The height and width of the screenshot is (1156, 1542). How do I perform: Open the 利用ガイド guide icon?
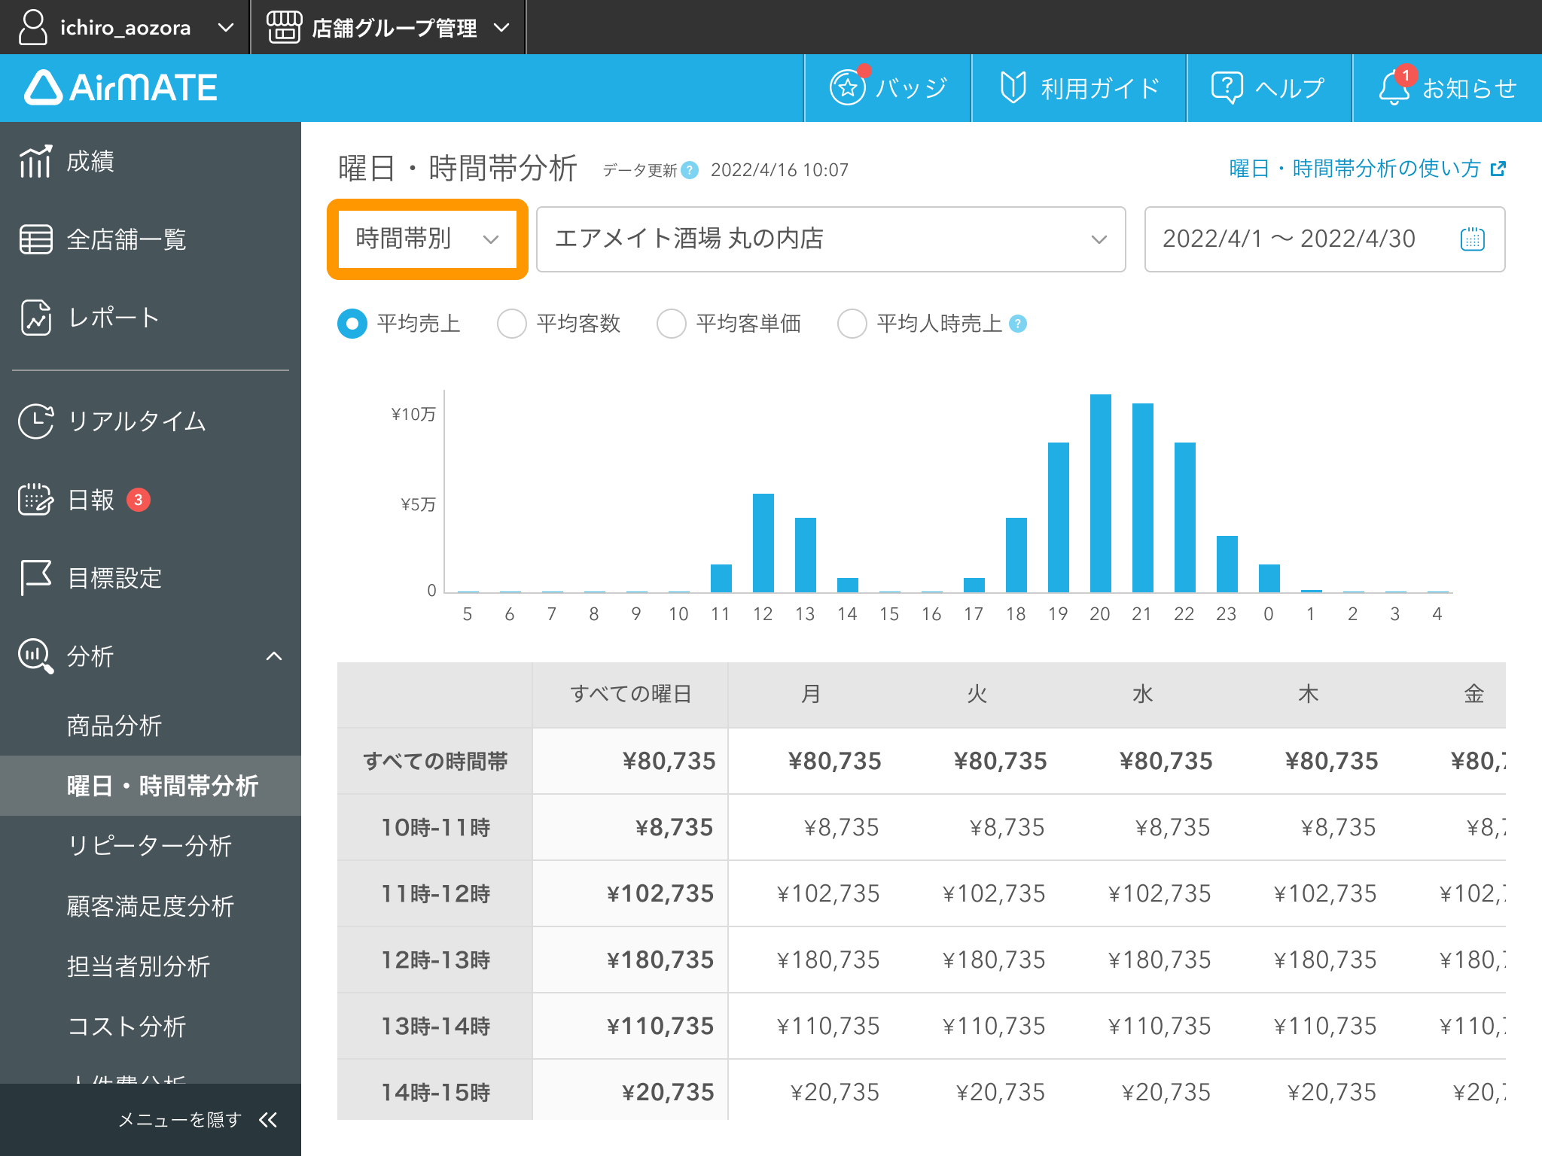[1013, 88]
